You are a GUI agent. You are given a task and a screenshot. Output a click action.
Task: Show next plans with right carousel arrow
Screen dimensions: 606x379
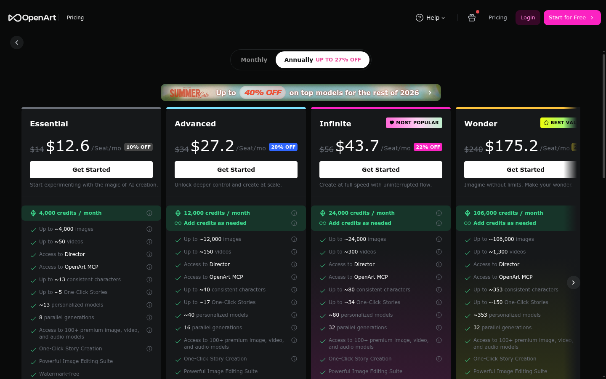click(x=573, y=283)
